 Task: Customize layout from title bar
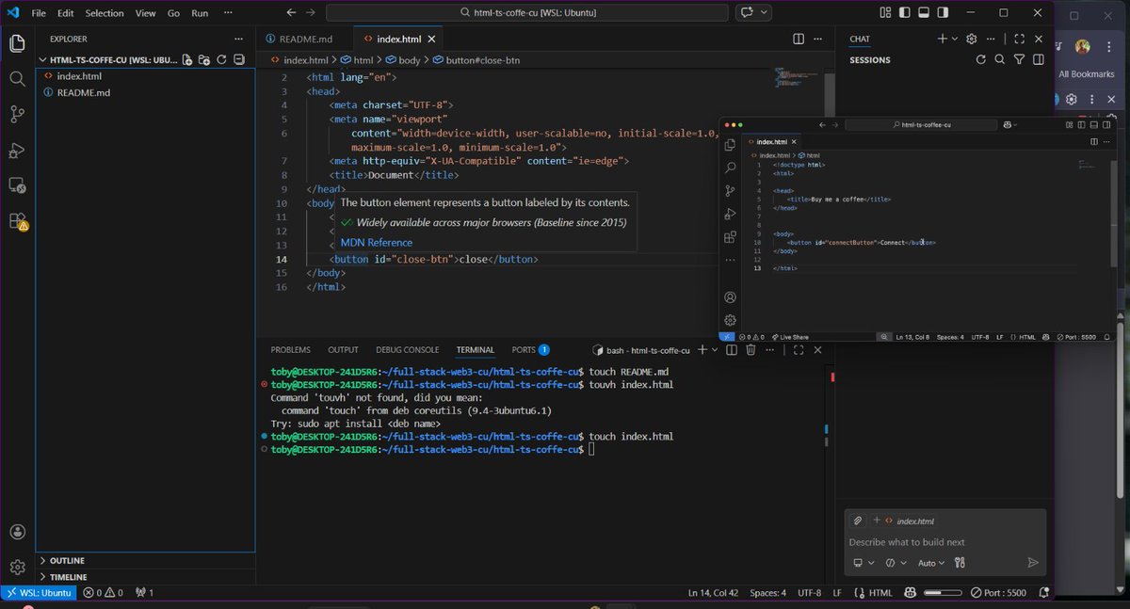coord(885,13)
